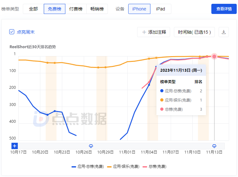Click the 点亮周末 label text

[26, 32]
